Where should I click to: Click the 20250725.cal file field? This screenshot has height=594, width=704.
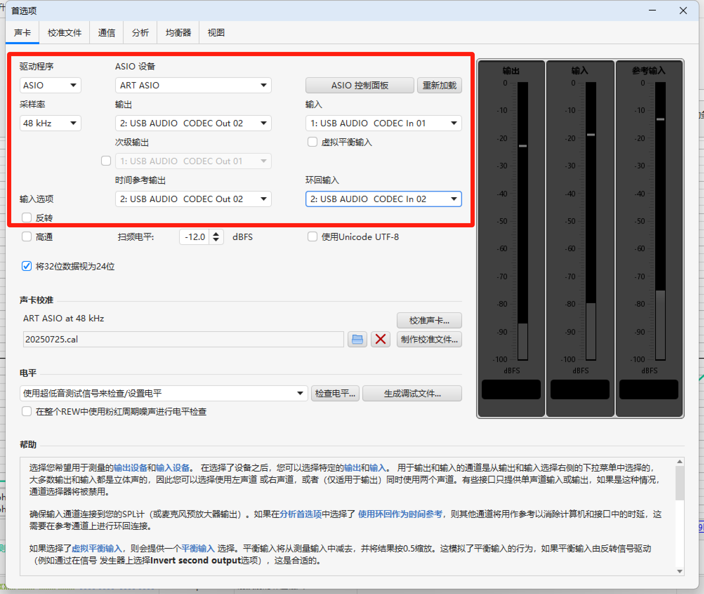[x=183, y=339]
